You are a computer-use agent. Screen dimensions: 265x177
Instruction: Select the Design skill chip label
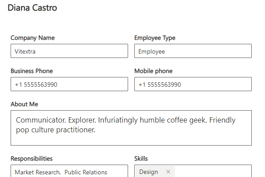(x=148, y=172)
